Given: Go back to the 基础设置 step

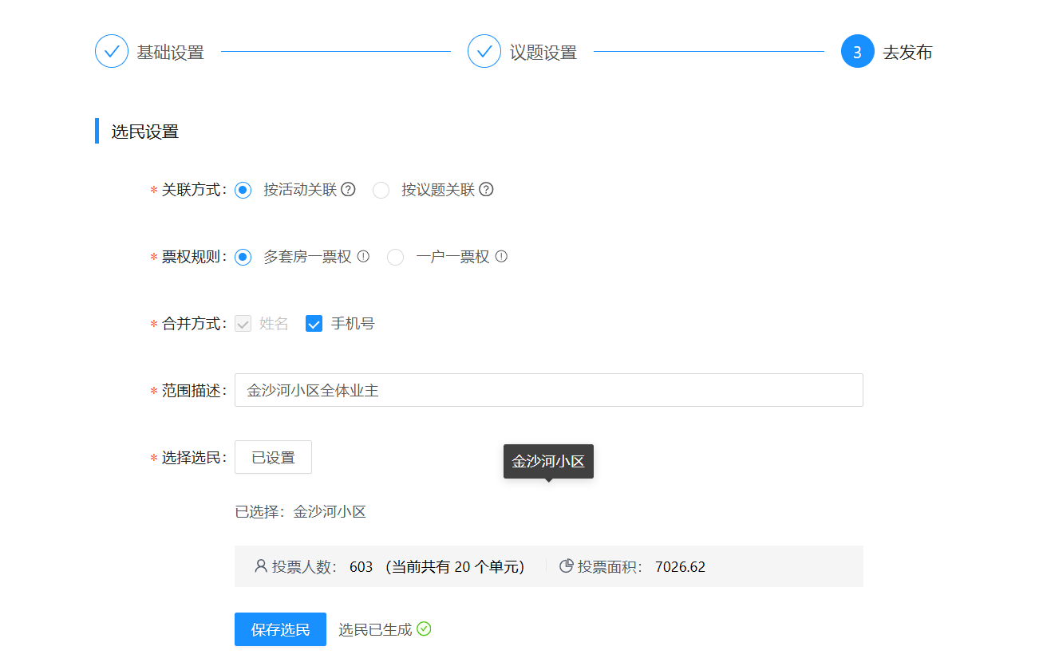Looking at the screenshot, I should click(112, 52).
